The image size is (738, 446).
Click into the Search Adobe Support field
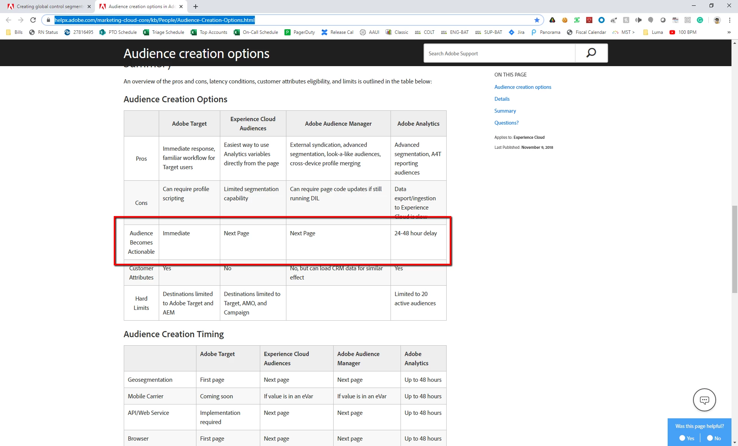coord(499,53)
